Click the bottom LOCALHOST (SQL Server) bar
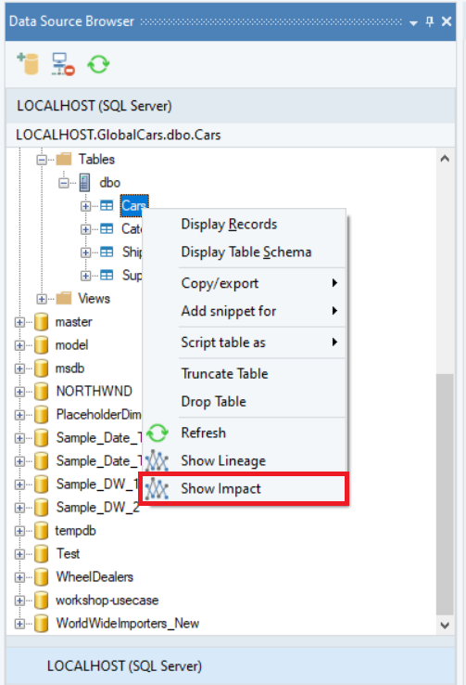This screenshot has width=466, height=685. pos(231,666)
